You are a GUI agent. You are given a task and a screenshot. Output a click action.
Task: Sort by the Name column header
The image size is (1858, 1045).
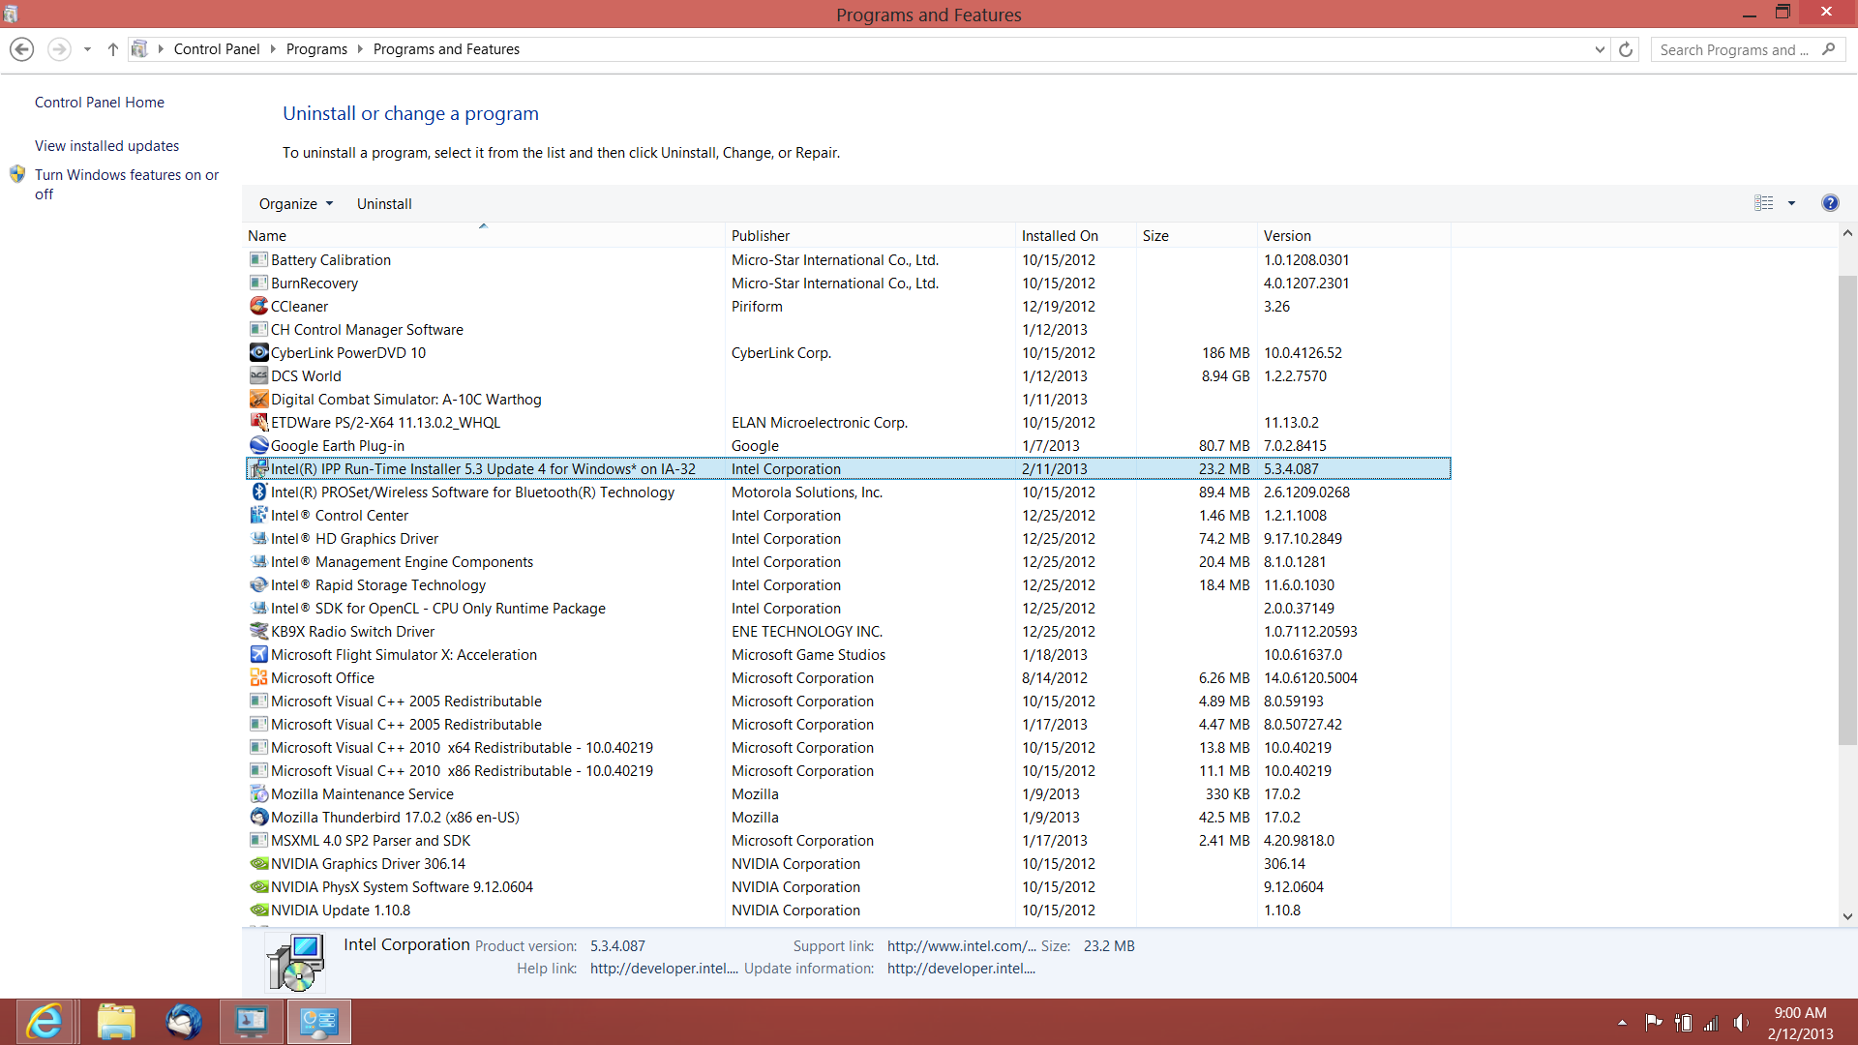[483, 235]
